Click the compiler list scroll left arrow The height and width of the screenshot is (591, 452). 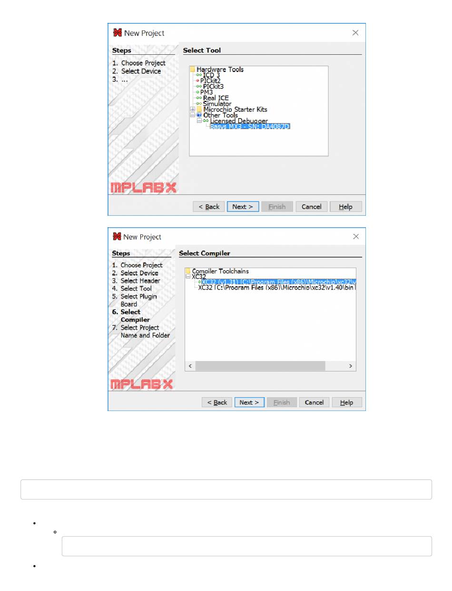(x=190, y=366)
